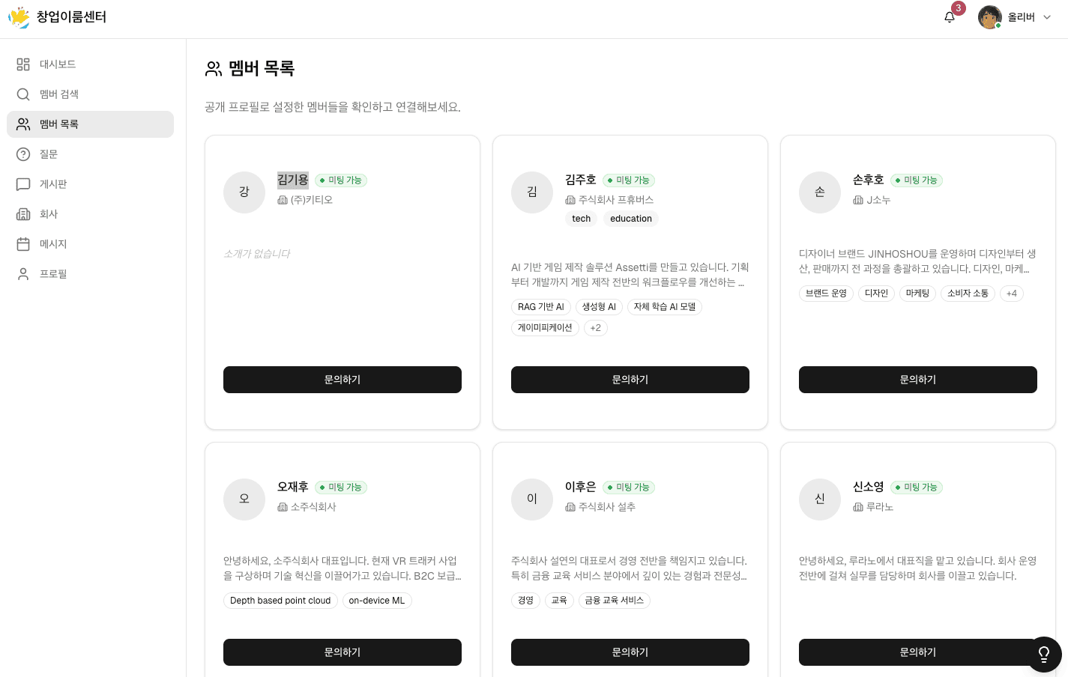Screen dimensions: 1068x677
Task: Click 문의하기 on 오재후's card
Action: [343, 652]
